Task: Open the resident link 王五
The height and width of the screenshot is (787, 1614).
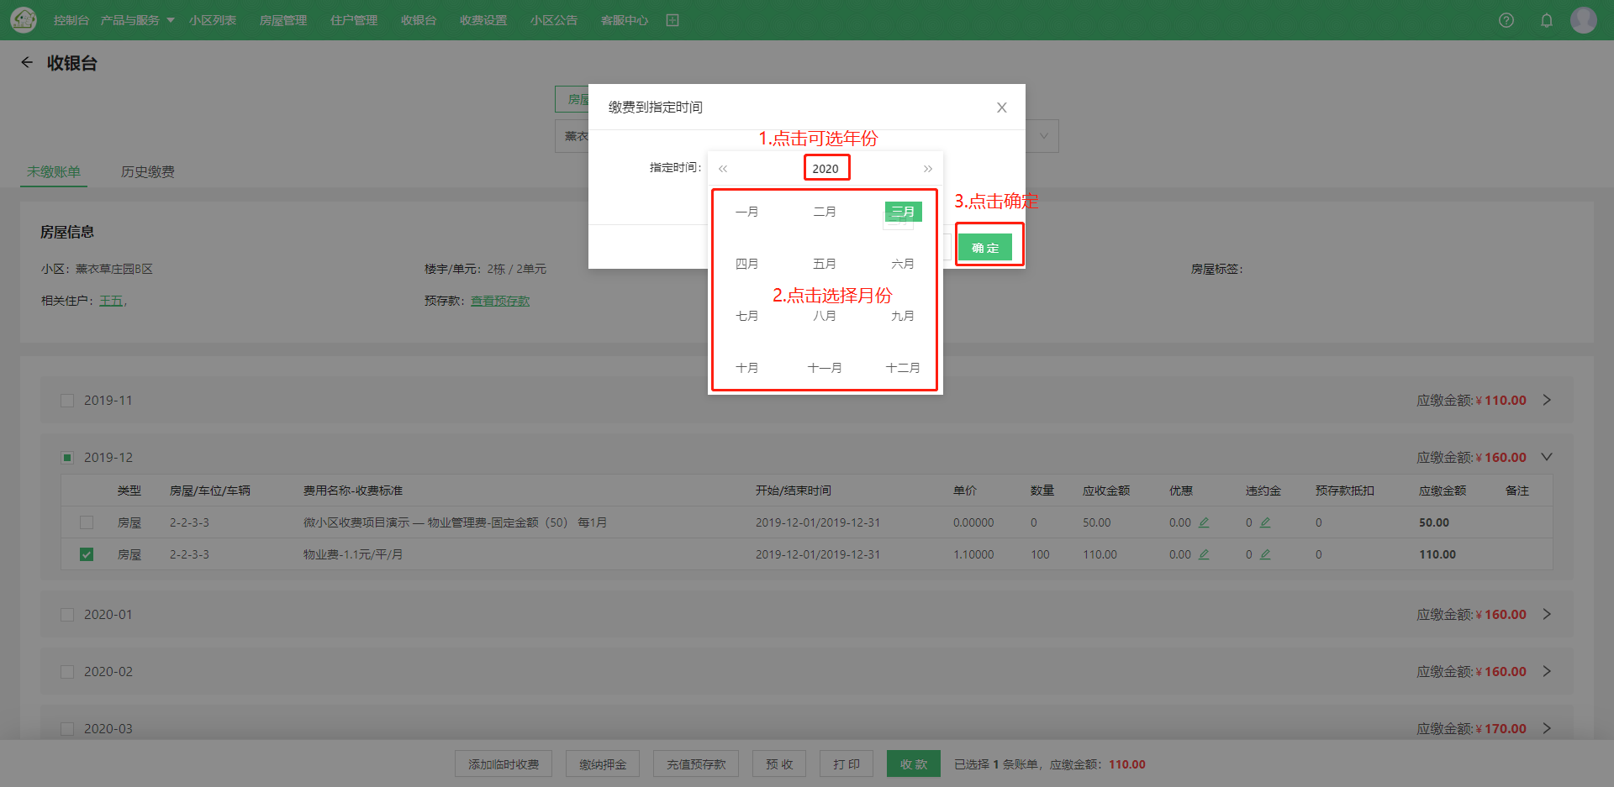Action: [111, 301]
